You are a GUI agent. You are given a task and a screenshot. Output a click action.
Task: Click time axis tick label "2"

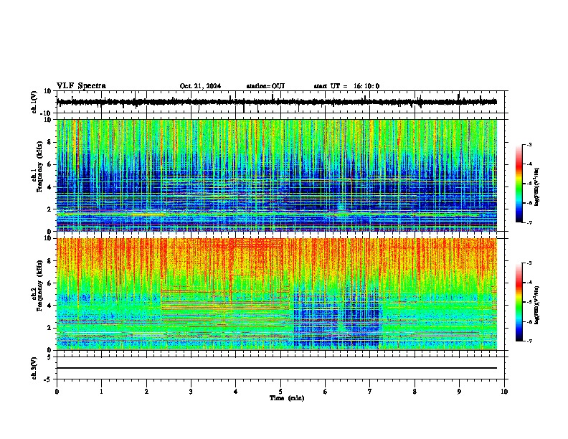pos(146,392)
